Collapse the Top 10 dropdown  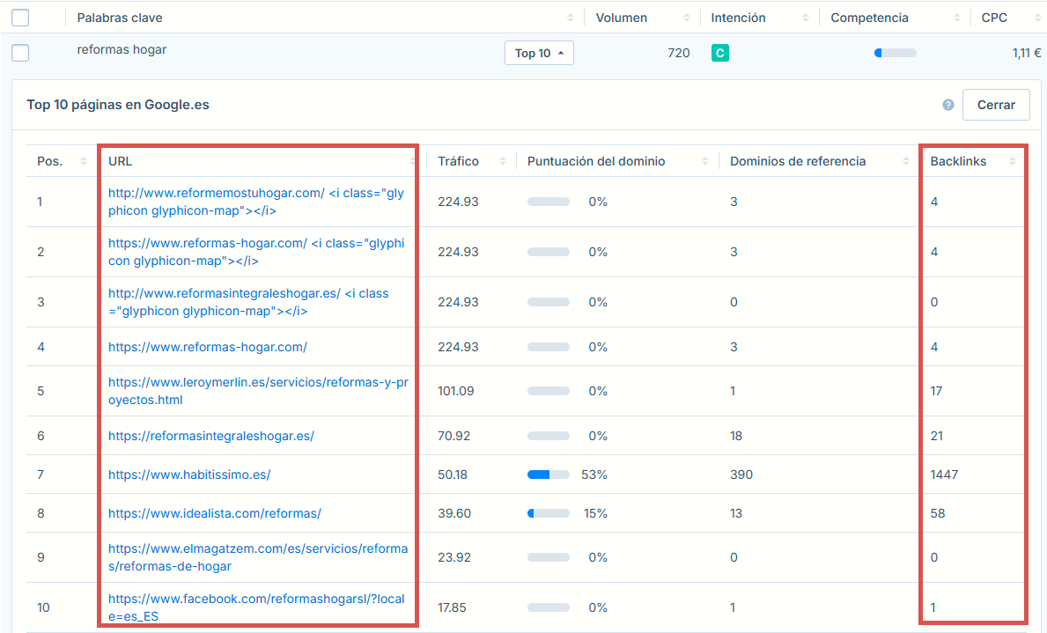pos(539,53)
